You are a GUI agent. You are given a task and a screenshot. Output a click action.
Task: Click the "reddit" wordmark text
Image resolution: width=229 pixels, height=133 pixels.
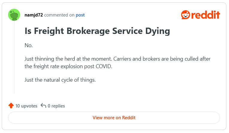(206, 15)
